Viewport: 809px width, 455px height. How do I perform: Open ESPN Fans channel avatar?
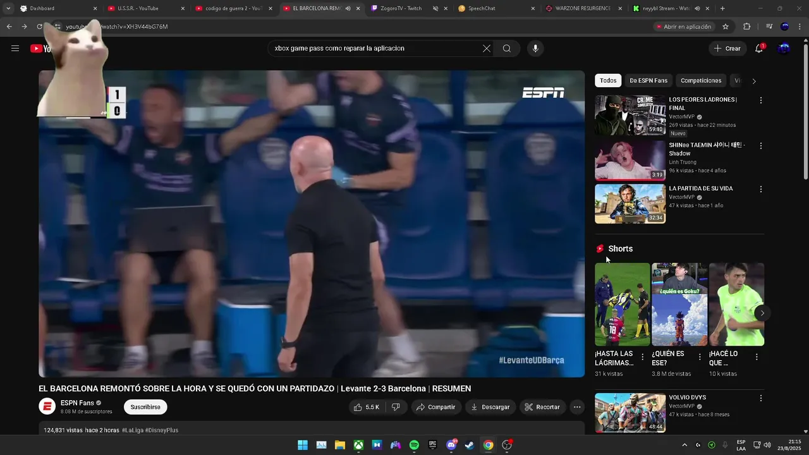47,406
